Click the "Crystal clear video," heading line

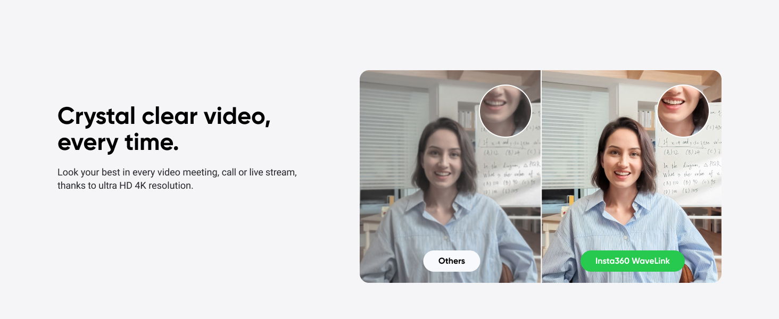click(164, 116)
